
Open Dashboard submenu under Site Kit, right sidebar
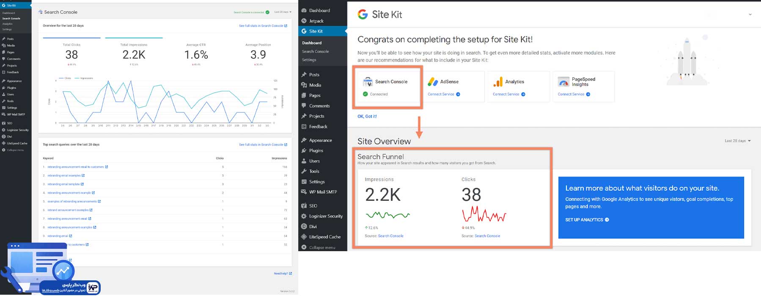[312, 43]
